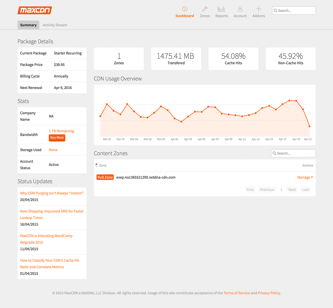Click the Mar 22 label on chart axis

click(107, 139)
